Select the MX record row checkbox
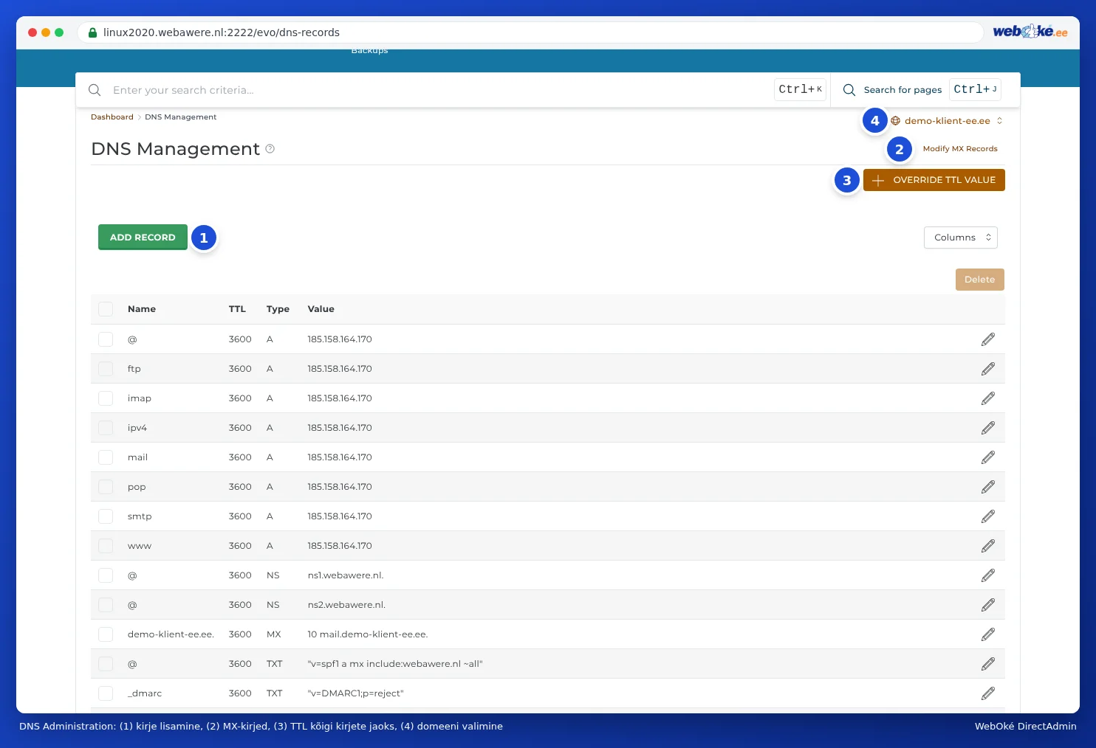Screen dimensions: 1096x748 (106, 634)
